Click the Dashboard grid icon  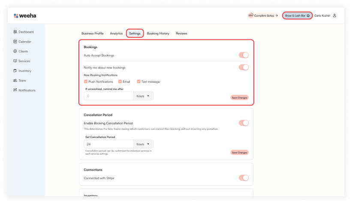pos(15,32)
